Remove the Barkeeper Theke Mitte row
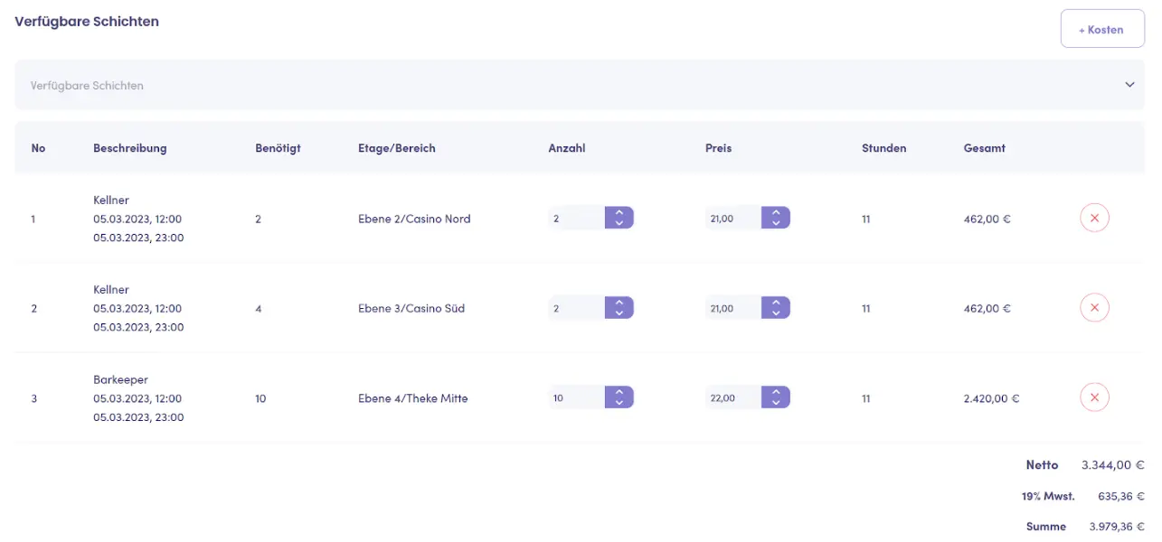This screenshot has width=1162, height=542. [x=1094, y=397]
